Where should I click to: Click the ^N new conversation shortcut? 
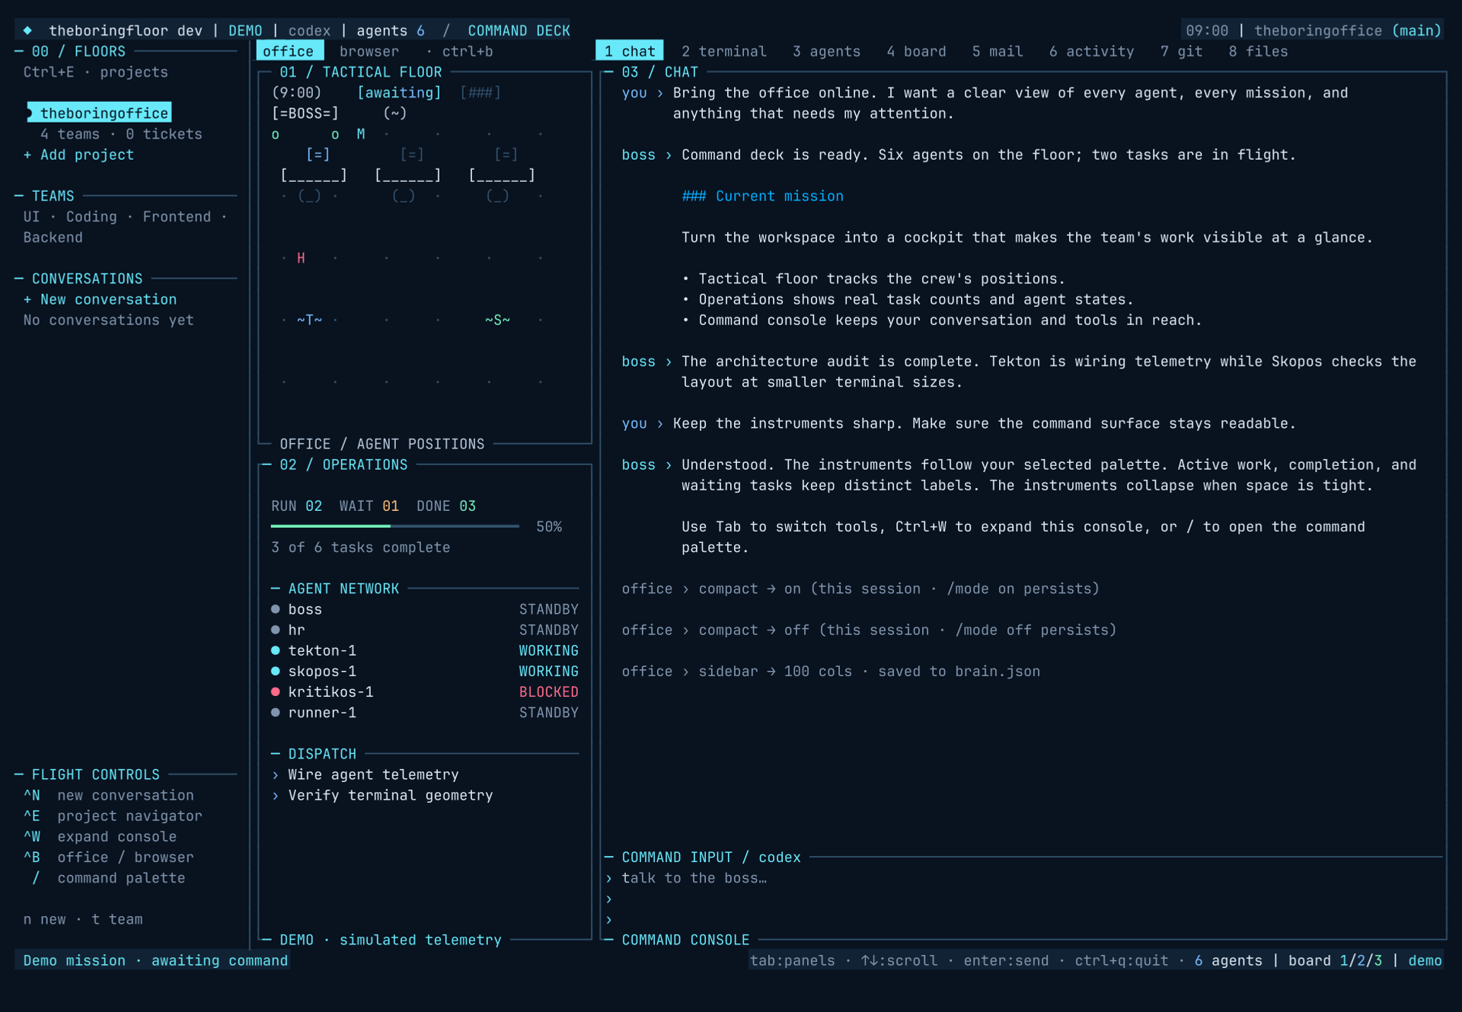pyautogui.click(x=108, y=795)
